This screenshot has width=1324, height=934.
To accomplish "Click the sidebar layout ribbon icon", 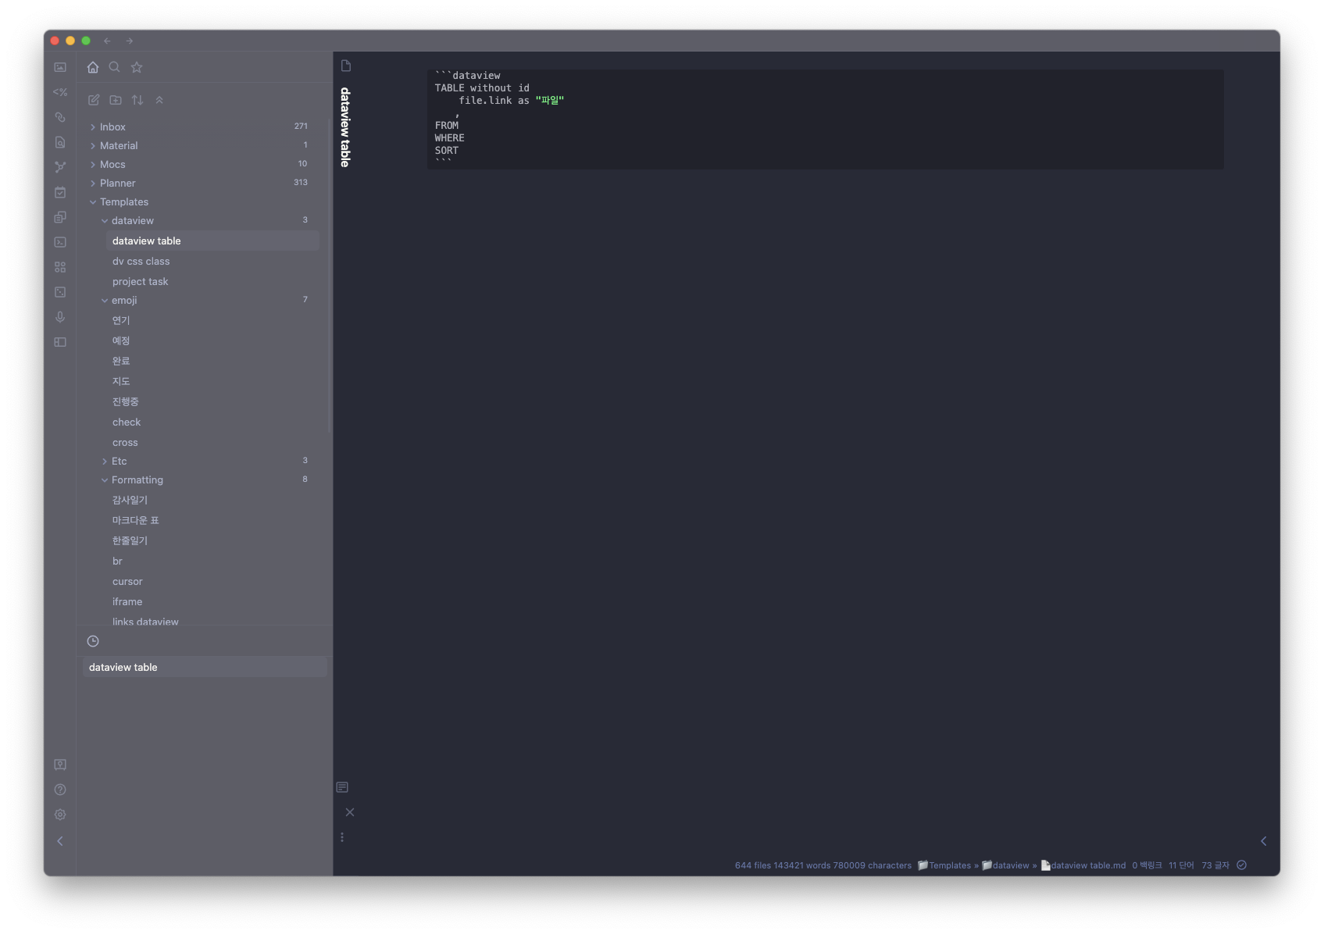I will click(60, 342).
